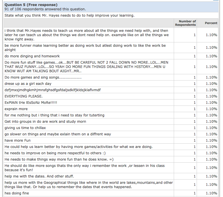Image resolution: width=223 pixels, height=197 pixels.
Task: Click respondent count for "have more Fun" row
Action: [x=195, y=141]
